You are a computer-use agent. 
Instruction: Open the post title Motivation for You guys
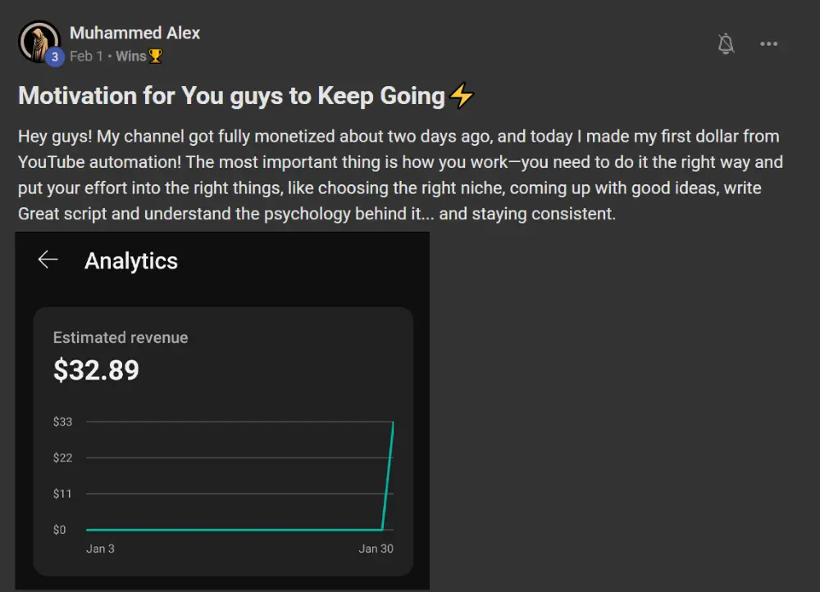pyautogui.click(x=231, y=96)
